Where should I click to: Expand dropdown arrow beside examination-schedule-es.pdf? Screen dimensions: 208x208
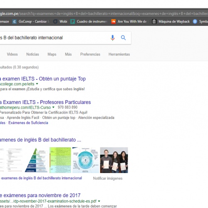pyautogui.click(x=99, y=201)
